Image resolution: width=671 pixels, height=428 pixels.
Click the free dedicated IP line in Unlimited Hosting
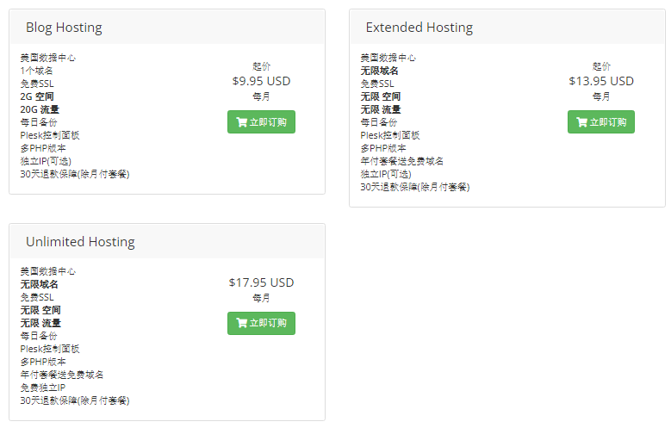(43, 388)
